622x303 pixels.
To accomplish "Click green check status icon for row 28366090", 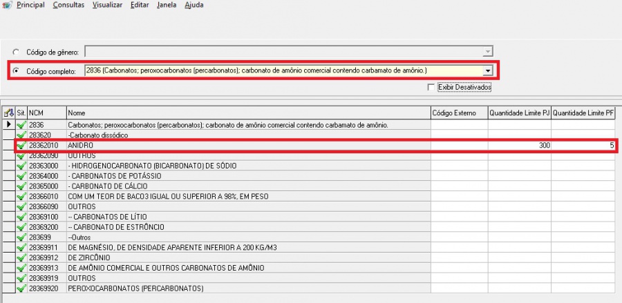I will pos(21,207).
